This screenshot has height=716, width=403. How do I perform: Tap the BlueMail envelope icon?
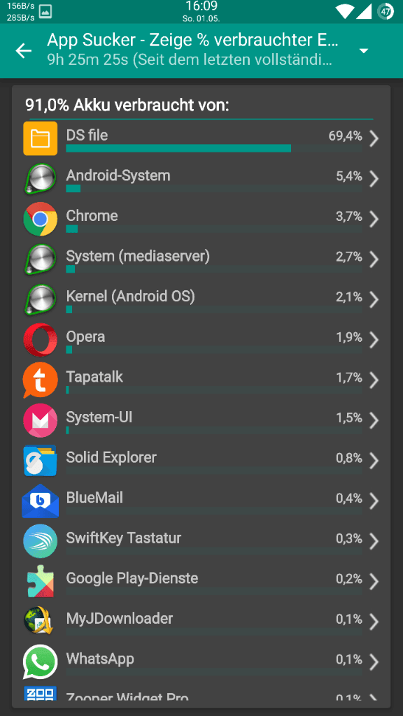[40, 501]
